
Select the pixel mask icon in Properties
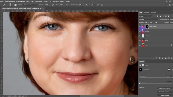(x=169, y=70)
